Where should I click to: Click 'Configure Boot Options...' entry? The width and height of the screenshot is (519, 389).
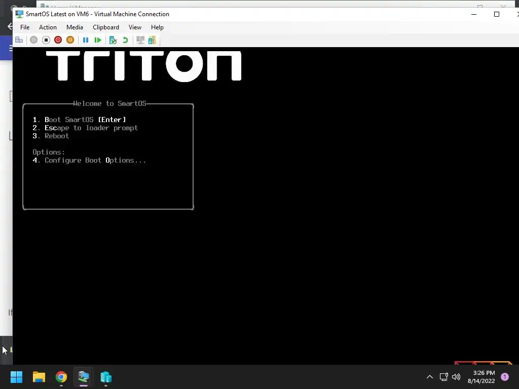[89, 161]
